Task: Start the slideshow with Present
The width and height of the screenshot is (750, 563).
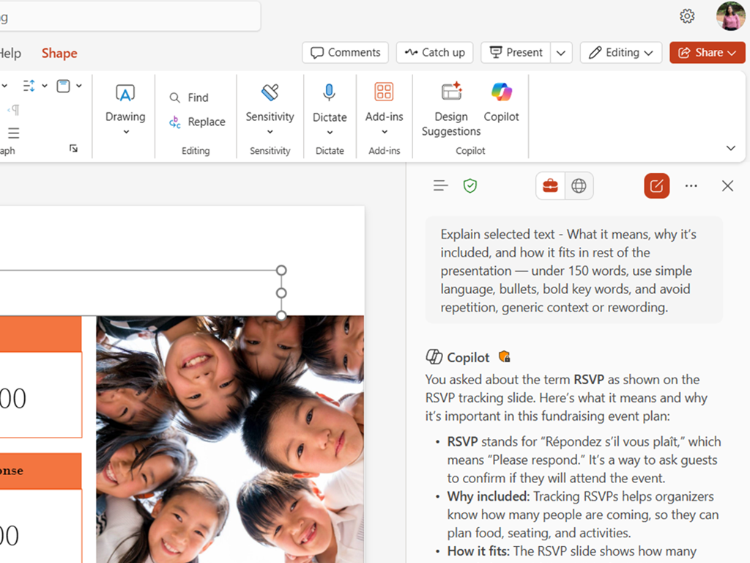Action: [516, 53]
